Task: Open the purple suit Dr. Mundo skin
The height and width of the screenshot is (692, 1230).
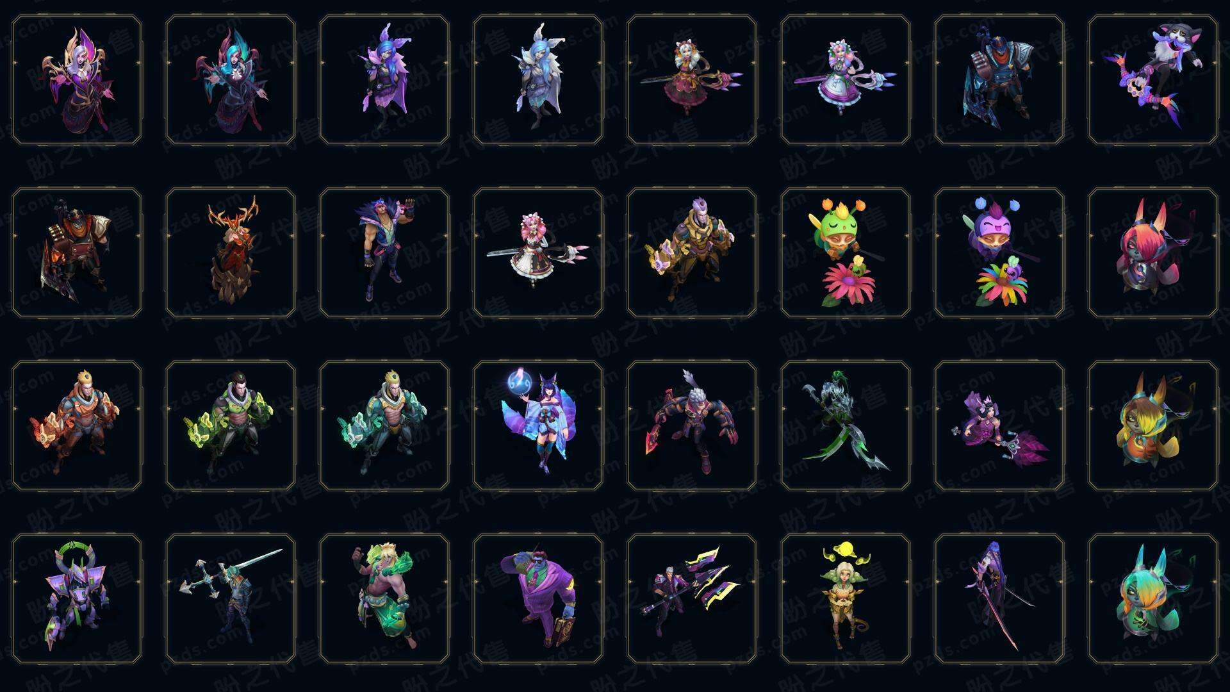Action: pyautogui.click(x=538, y=598)
